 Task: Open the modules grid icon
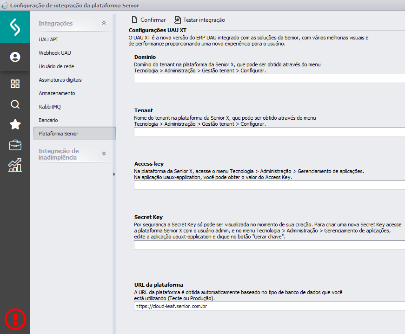pyautogui.click(x=15, y=84)
